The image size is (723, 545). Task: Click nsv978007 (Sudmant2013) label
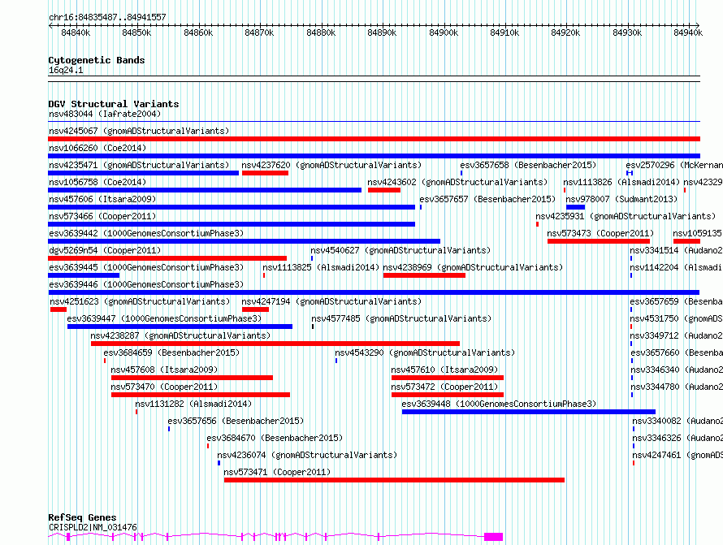pos(621,199)
